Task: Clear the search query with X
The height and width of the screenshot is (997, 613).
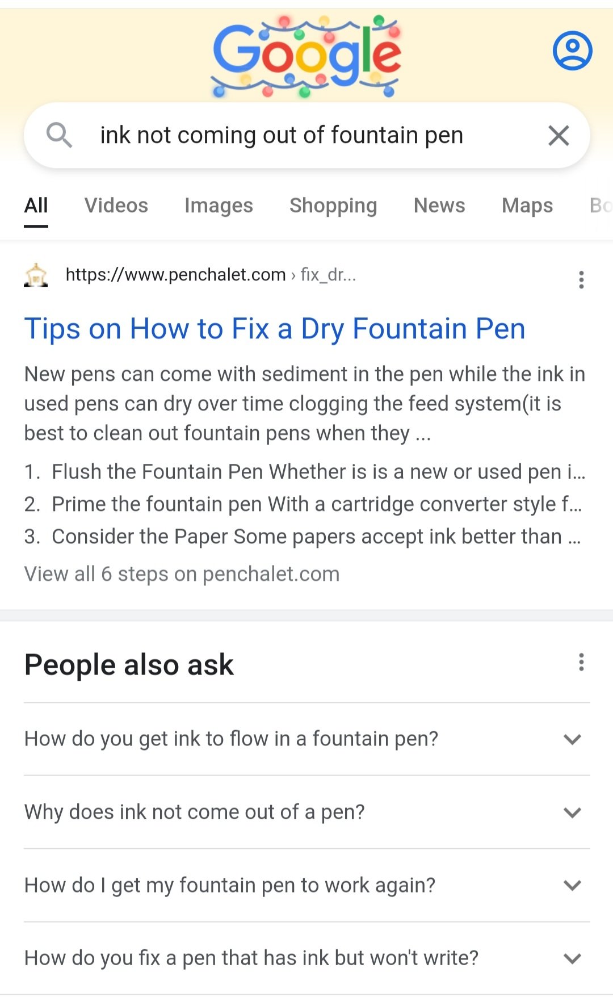Action: coord(559,136)
